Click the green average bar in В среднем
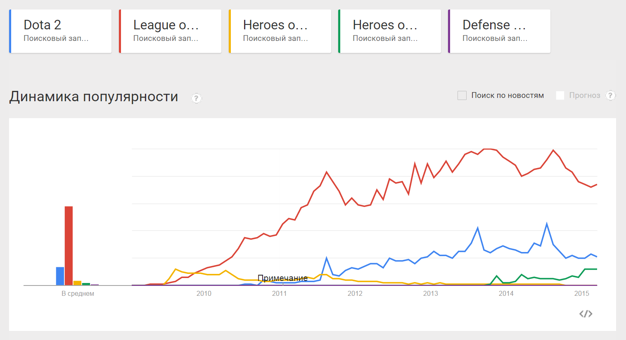Image resolution: width=626 pixels, height=340 pixels. (86, 284)
